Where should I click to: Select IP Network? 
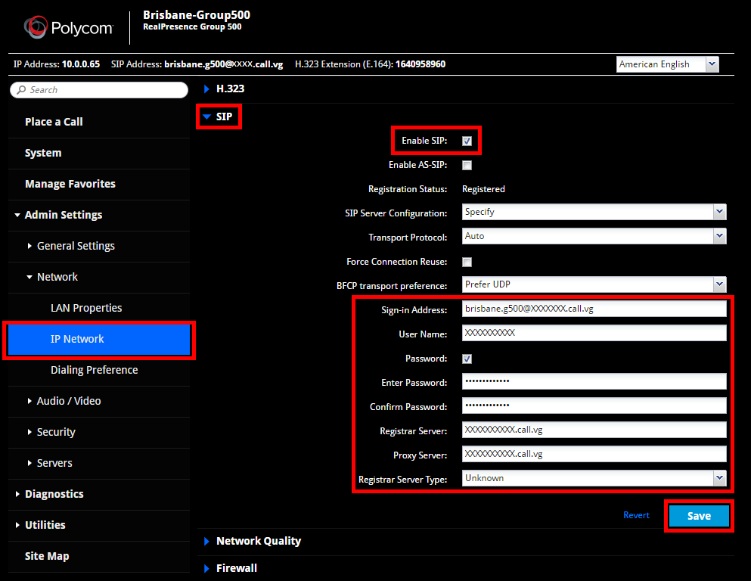coord(99,340)
